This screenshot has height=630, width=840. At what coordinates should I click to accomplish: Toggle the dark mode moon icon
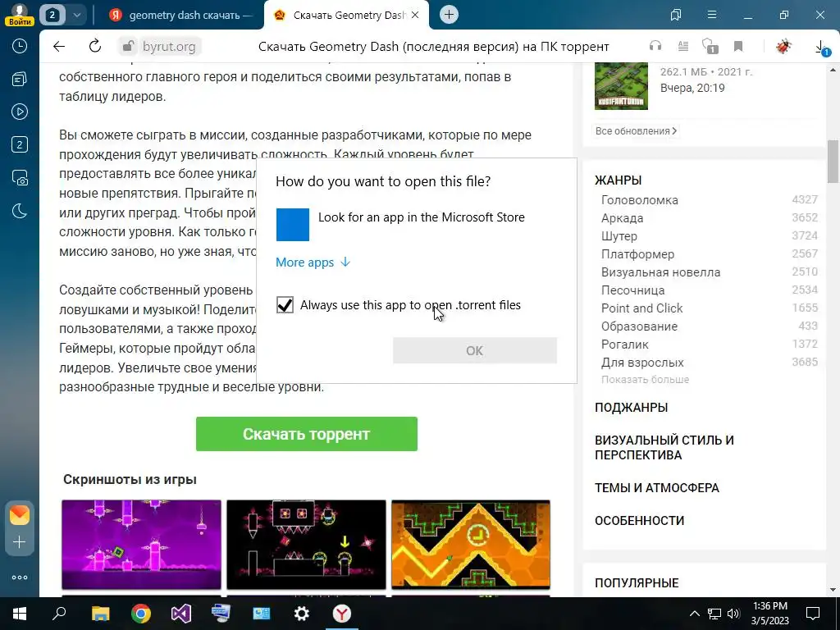pos(20,211)
